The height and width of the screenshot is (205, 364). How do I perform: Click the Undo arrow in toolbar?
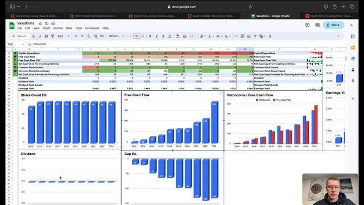(34, 36)
